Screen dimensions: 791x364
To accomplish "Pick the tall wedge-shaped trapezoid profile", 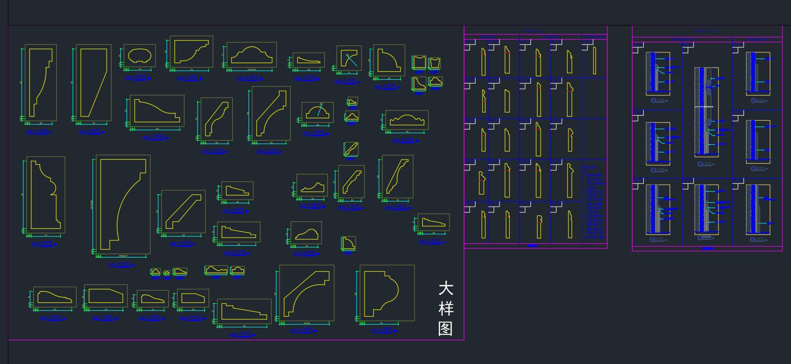I will (93, 82).
